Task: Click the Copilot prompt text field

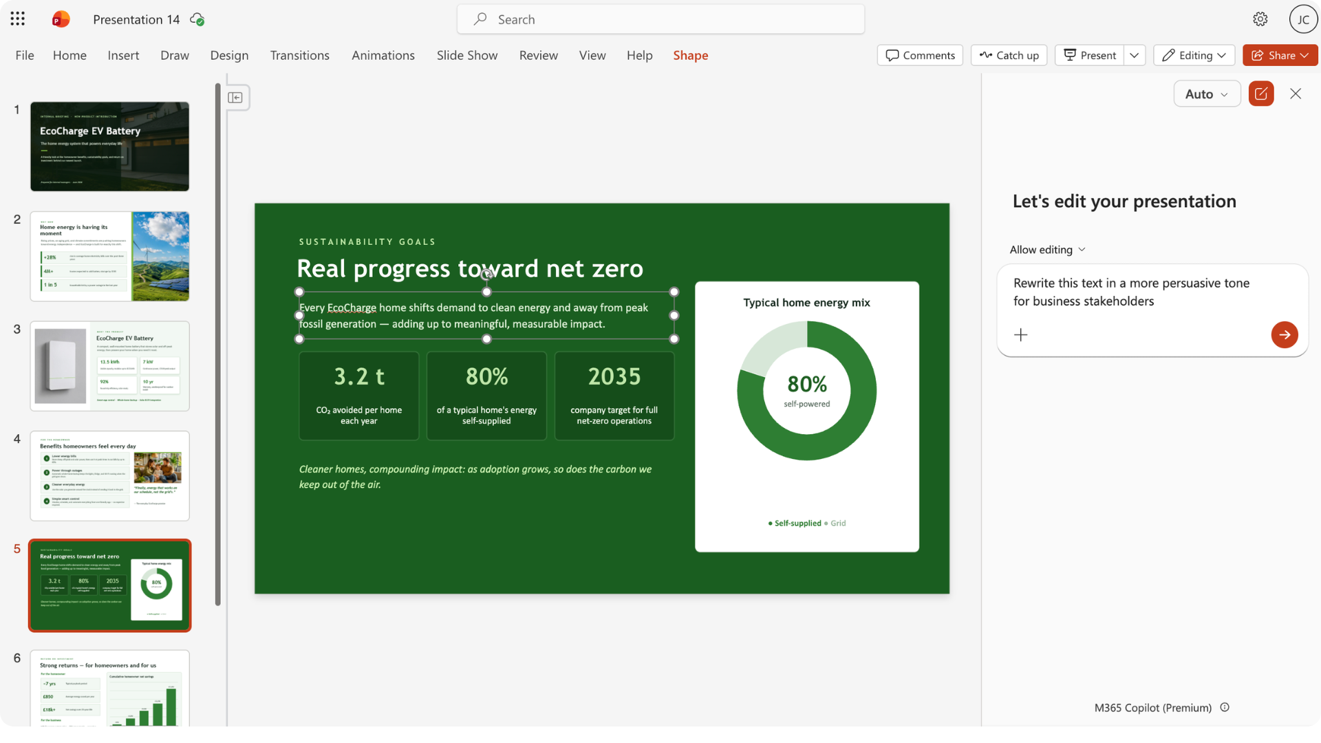Action: pyautogui.click(x=1152, y=292)
